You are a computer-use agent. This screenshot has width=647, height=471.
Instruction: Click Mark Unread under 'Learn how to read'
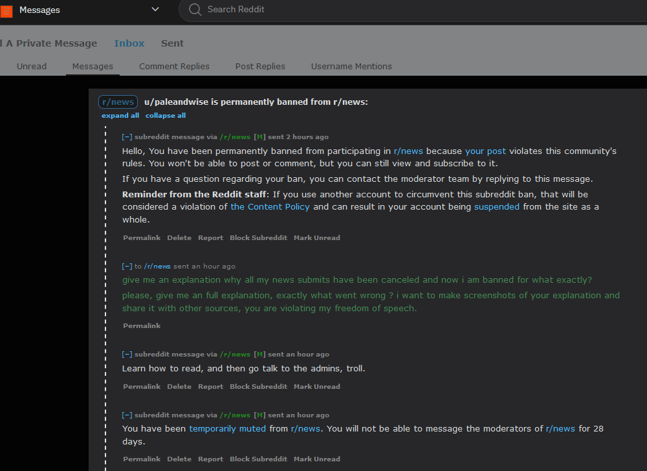[x=317, y=386]
